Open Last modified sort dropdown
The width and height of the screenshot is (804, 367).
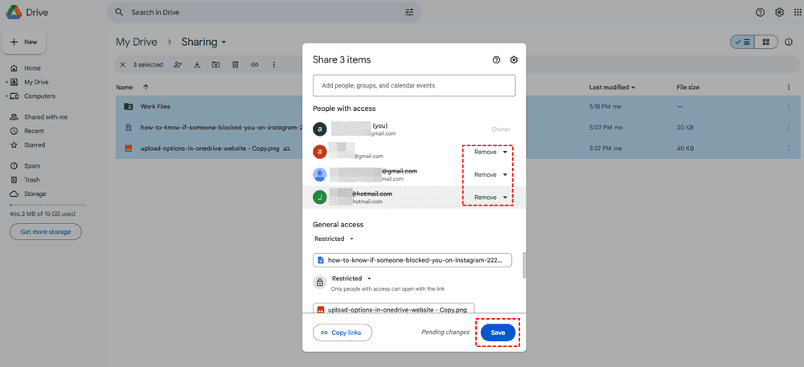point(612,88)
